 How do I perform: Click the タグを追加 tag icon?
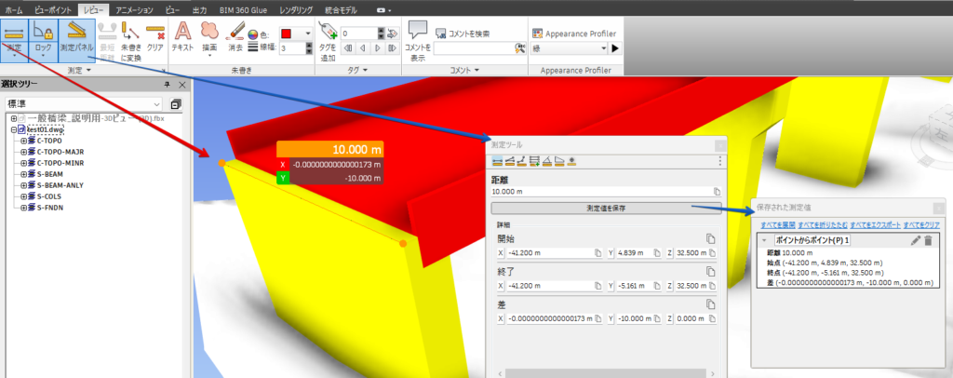tap(327, 35)
